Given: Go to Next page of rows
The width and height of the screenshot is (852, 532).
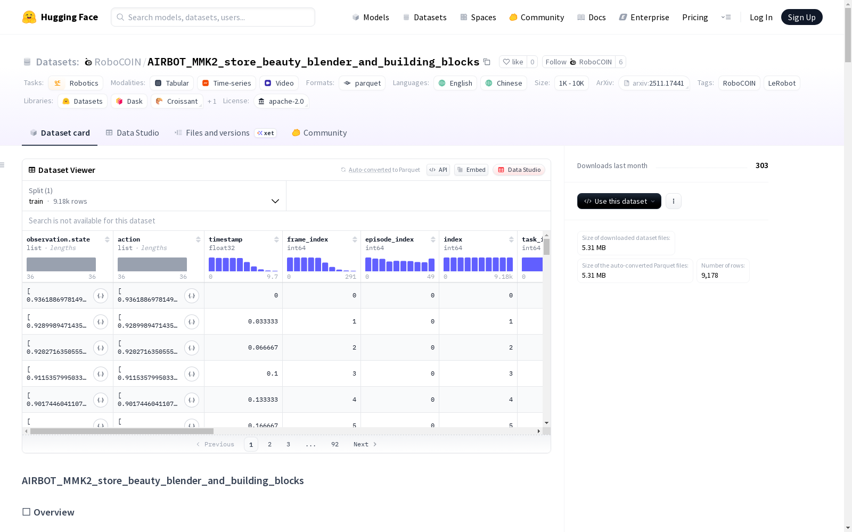Looking at the screenshot, I should (365, 444).
